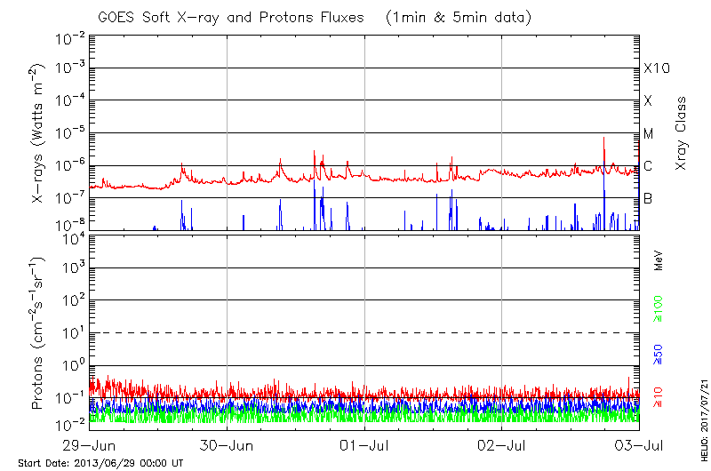Click the MeV label beside the proton panel
This screenshot has height=471, width=711.
point(659,260)
